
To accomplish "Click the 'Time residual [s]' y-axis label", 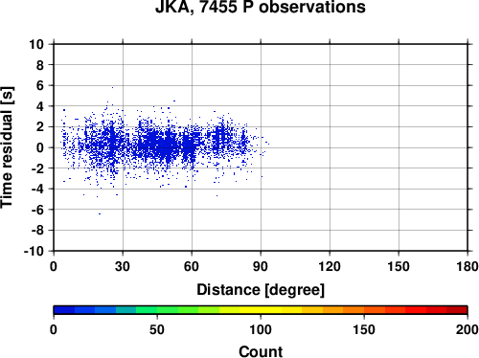I will pos(7,147).
